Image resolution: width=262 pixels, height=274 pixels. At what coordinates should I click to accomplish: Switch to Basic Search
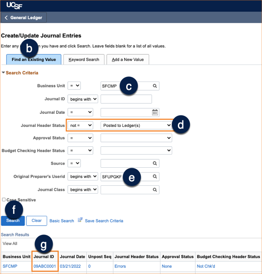coord(62,221)
